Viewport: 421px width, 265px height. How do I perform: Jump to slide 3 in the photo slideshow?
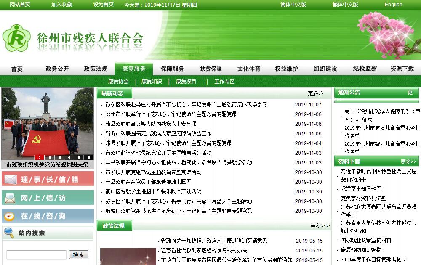[59, 157]
